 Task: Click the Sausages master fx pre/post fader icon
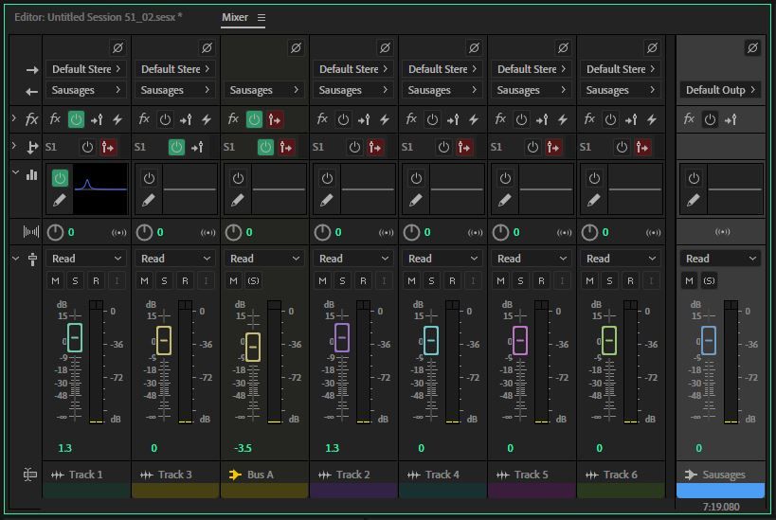(731, 119)
